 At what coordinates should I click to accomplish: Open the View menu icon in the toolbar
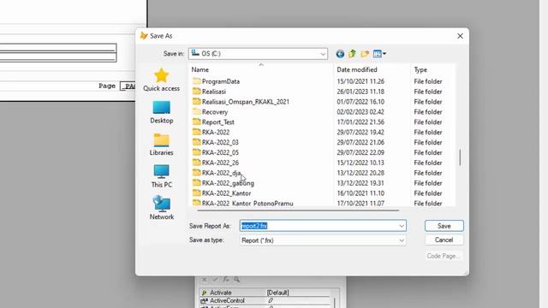coord(379,54)
